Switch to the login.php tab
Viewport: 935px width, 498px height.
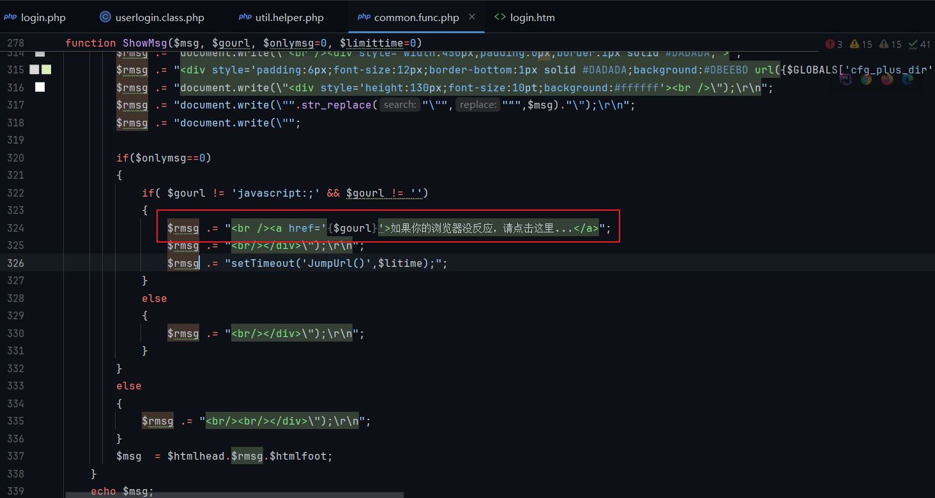36,17
